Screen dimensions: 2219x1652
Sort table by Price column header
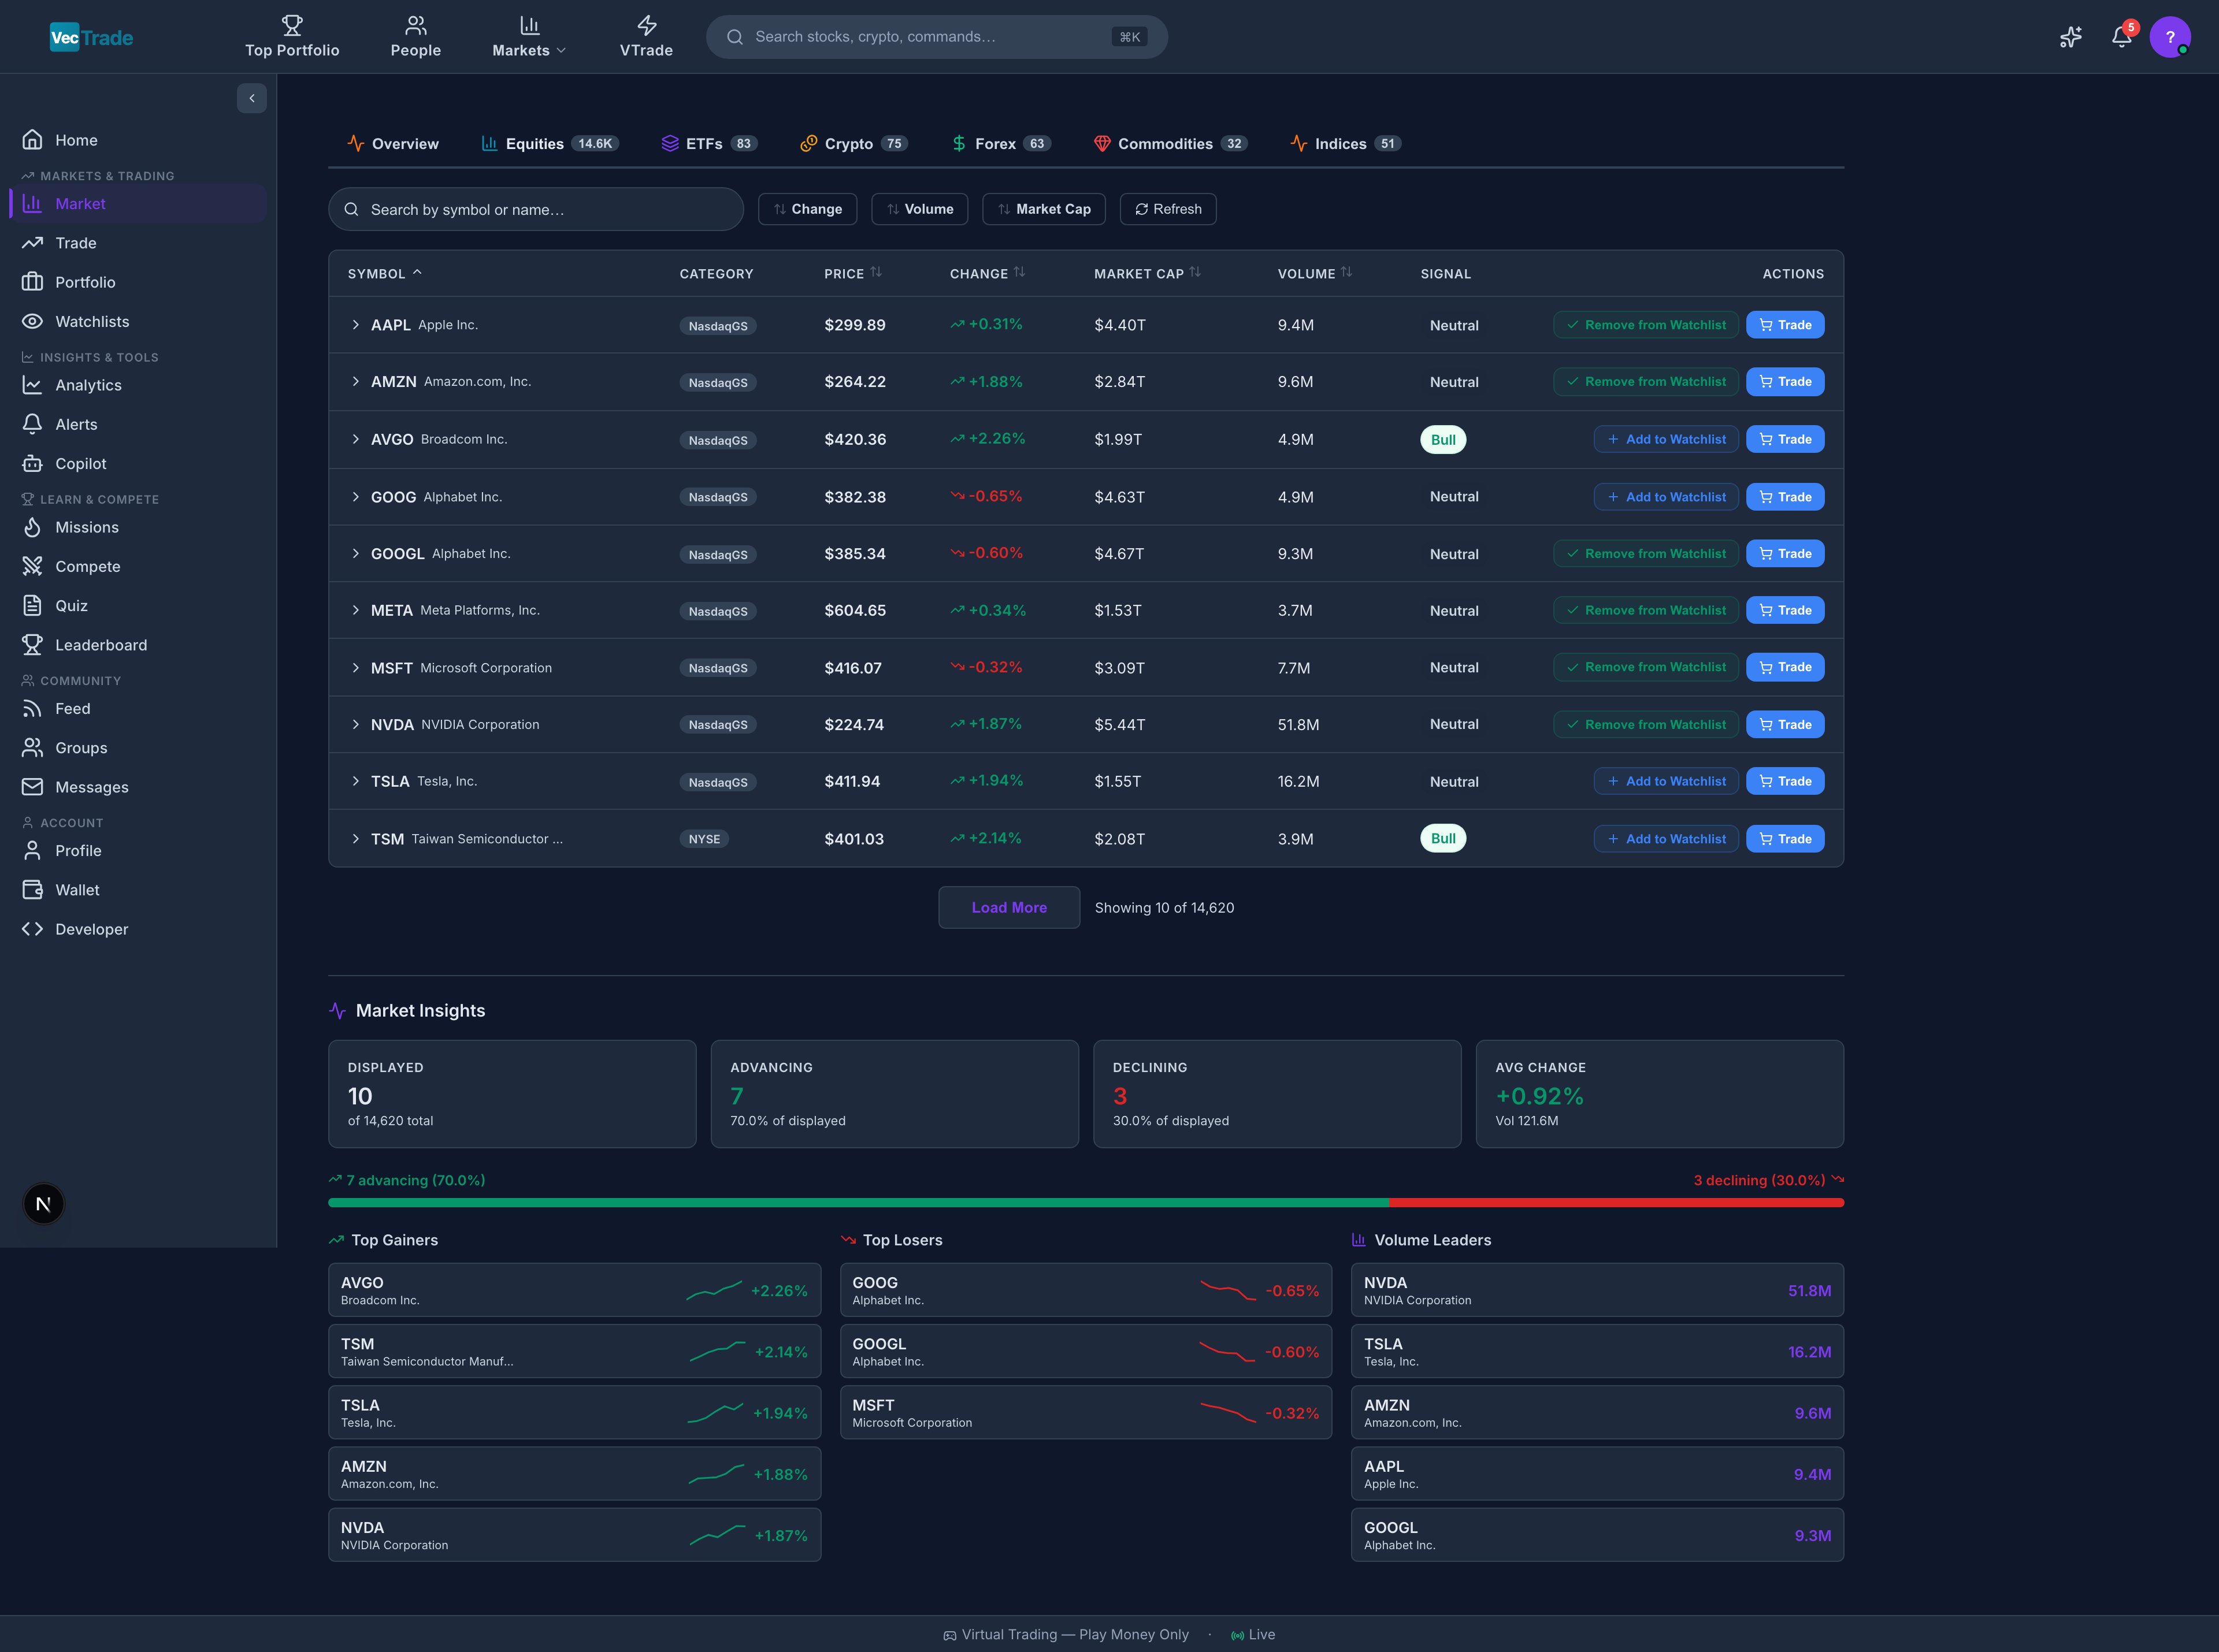tap(852, 273)
